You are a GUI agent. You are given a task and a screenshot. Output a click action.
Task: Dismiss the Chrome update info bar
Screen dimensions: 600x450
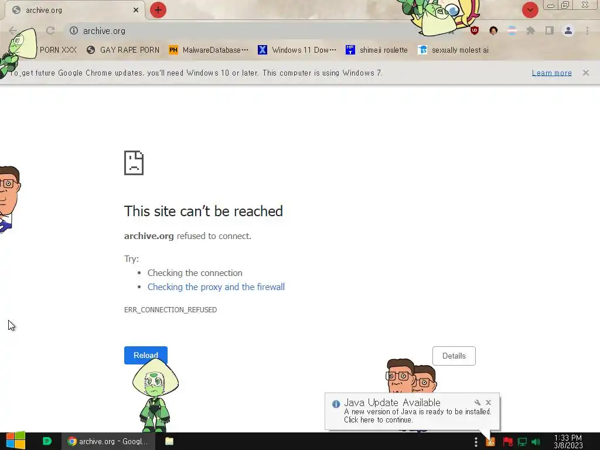(x=586, y=73)
